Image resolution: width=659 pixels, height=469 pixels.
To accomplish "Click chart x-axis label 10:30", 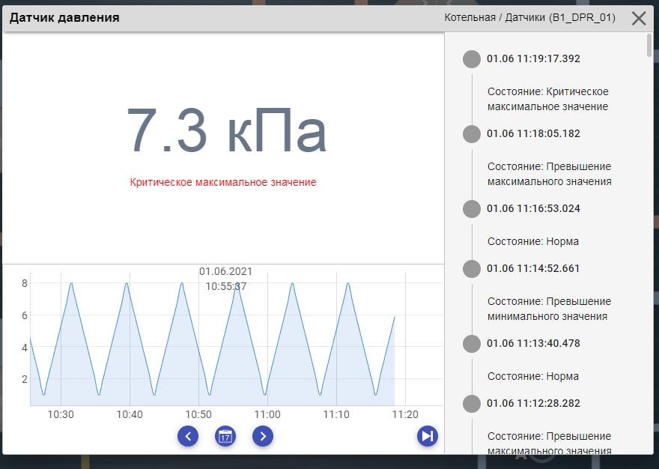I will click(61, 414).
